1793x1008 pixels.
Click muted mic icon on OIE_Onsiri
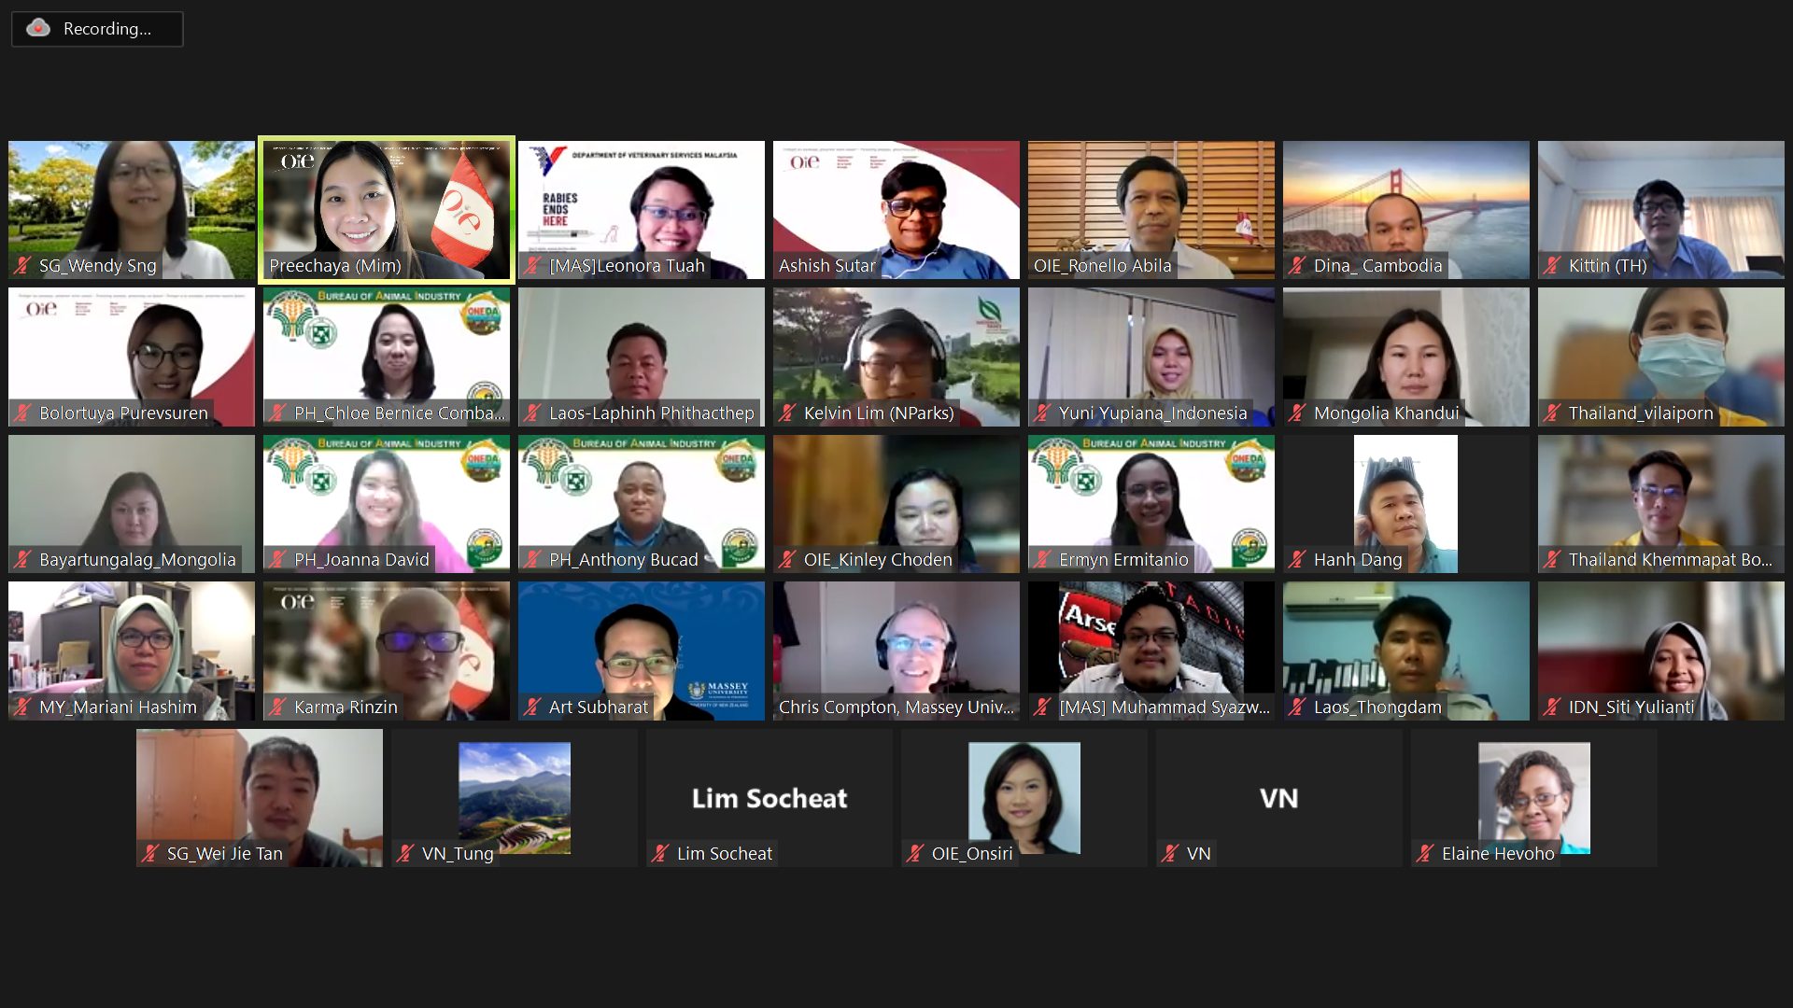point(915,853)
